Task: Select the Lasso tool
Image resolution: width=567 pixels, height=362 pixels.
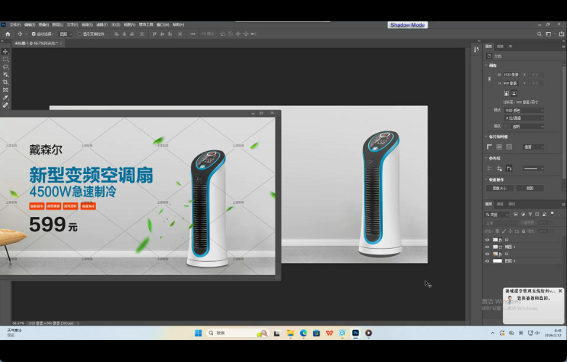Action: (x=6, y=67)
